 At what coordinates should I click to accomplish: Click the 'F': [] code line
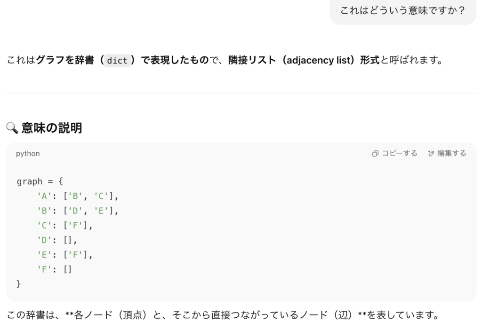pos(55,269)
